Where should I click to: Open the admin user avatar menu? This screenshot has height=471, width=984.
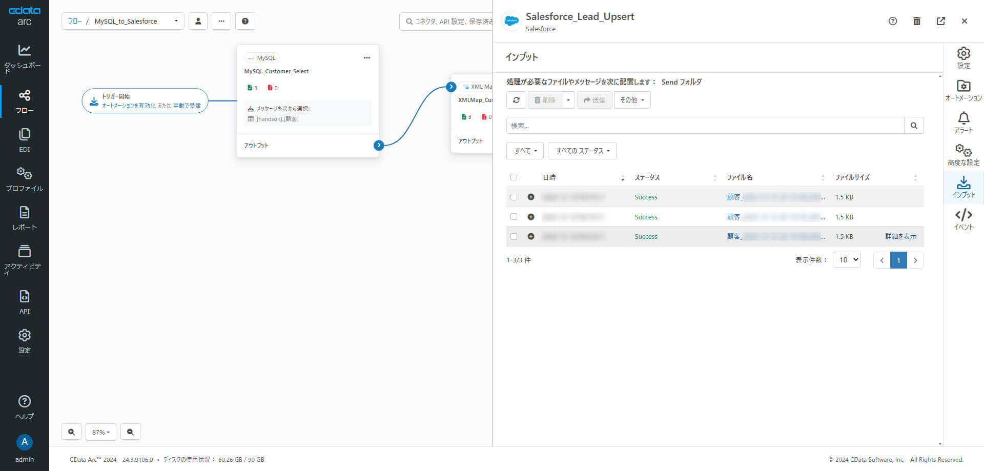point(24,442)
